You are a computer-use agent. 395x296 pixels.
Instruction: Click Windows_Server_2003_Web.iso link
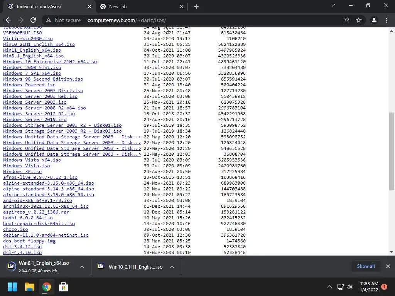40,96
